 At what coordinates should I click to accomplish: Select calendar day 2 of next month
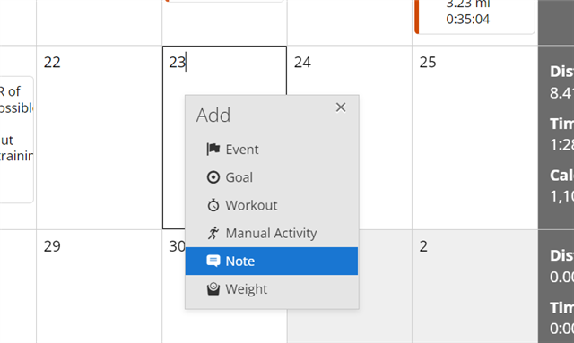pyautogui.click(x=474, y=287)
